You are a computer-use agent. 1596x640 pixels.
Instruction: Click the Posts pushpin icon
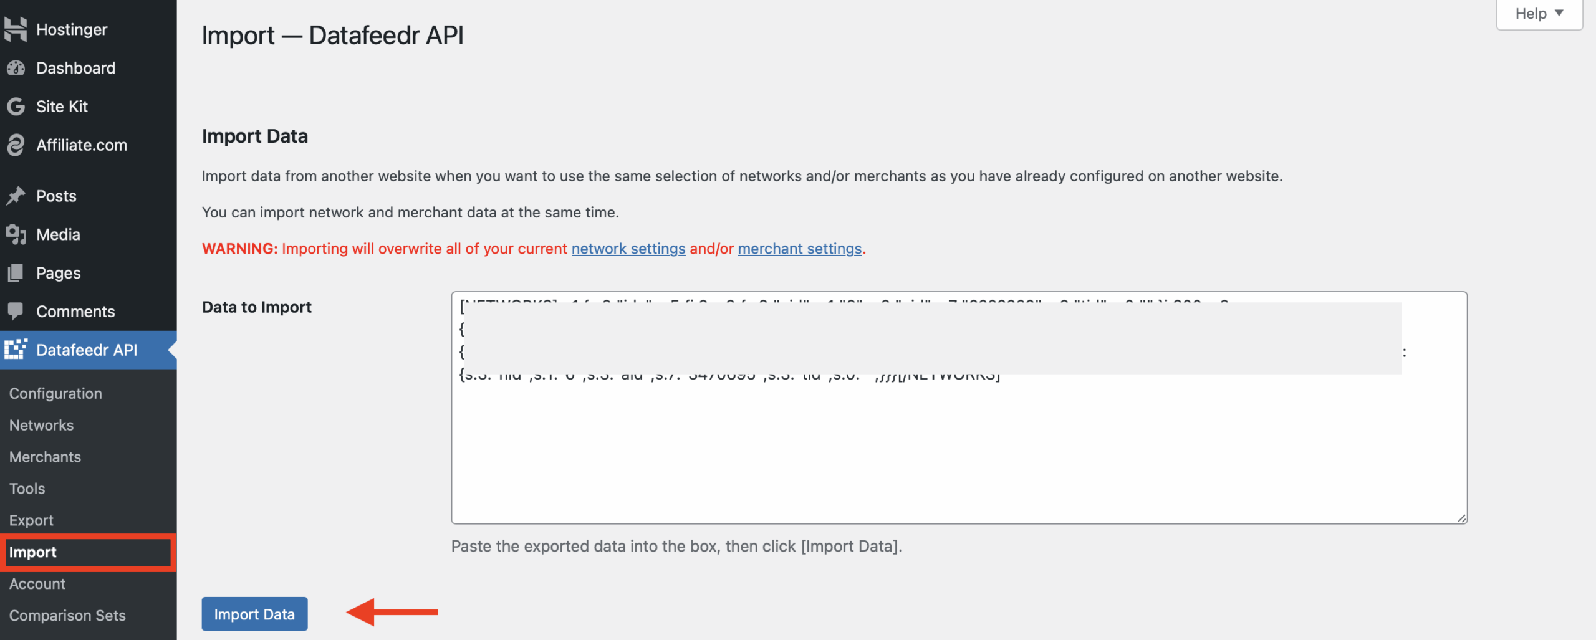click(x=16, y=196)
